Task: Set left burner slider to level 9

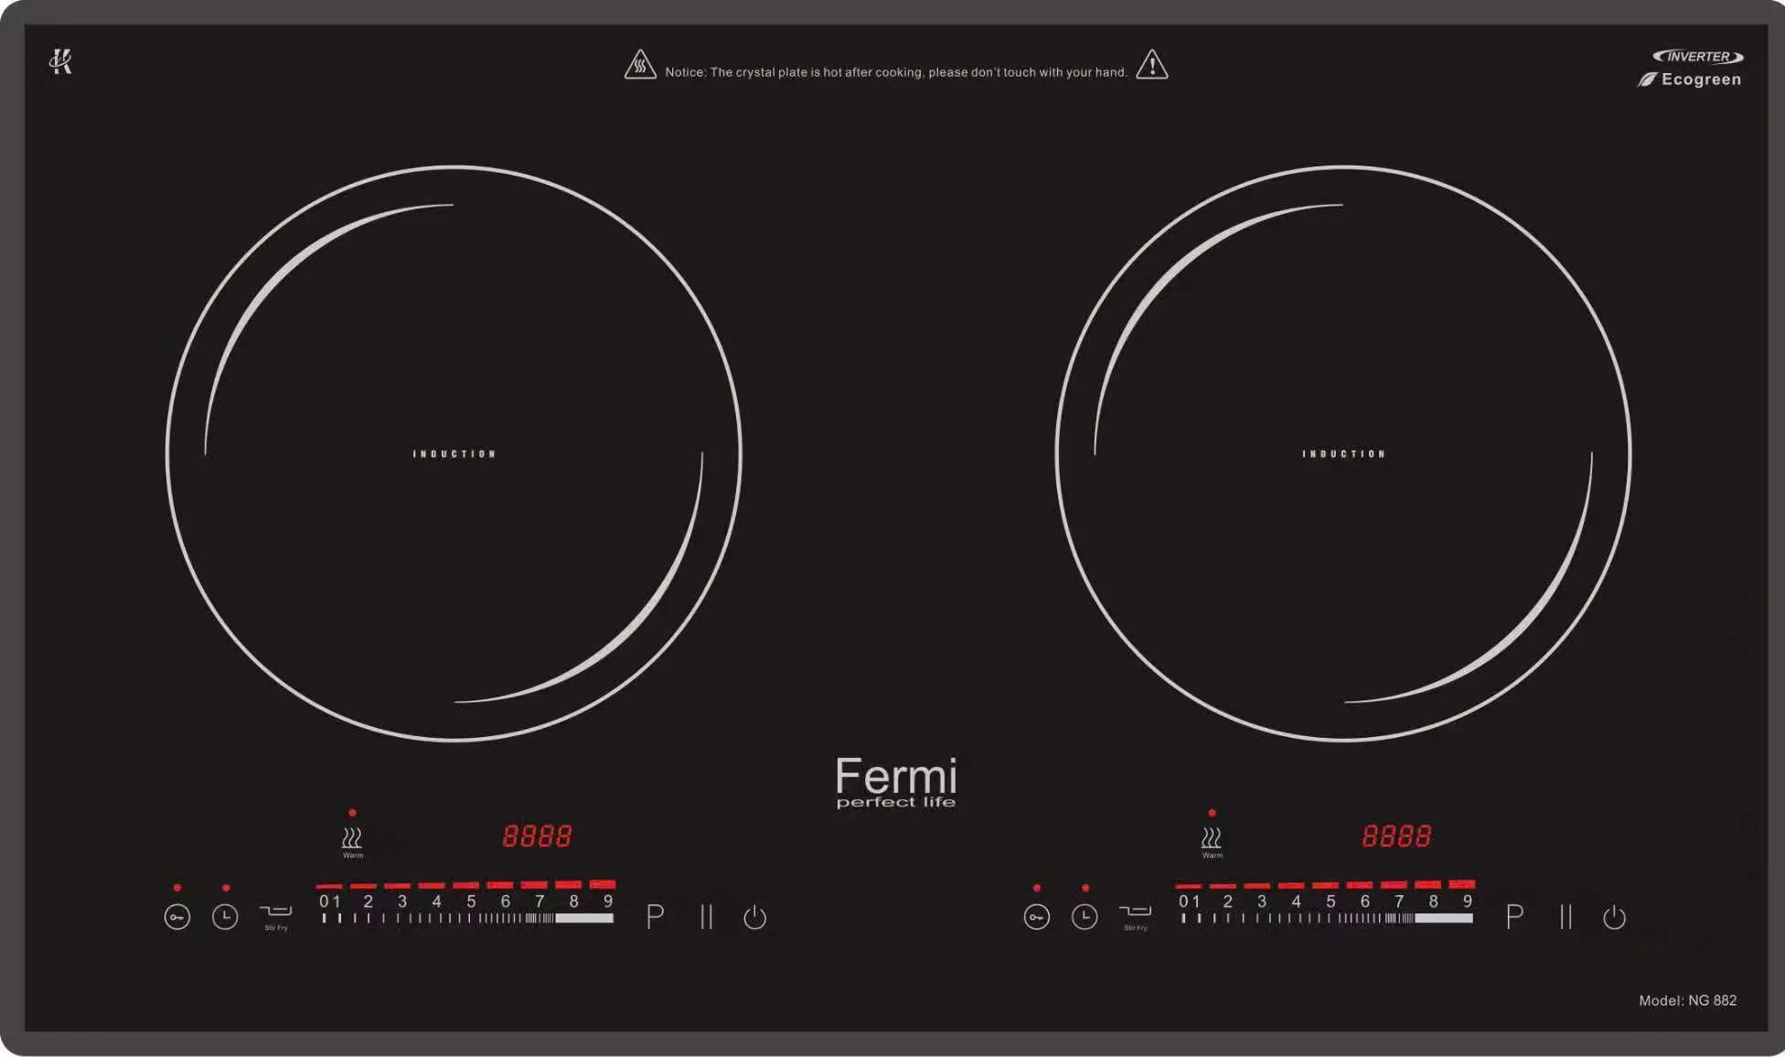Action: (x=607, y=902)
